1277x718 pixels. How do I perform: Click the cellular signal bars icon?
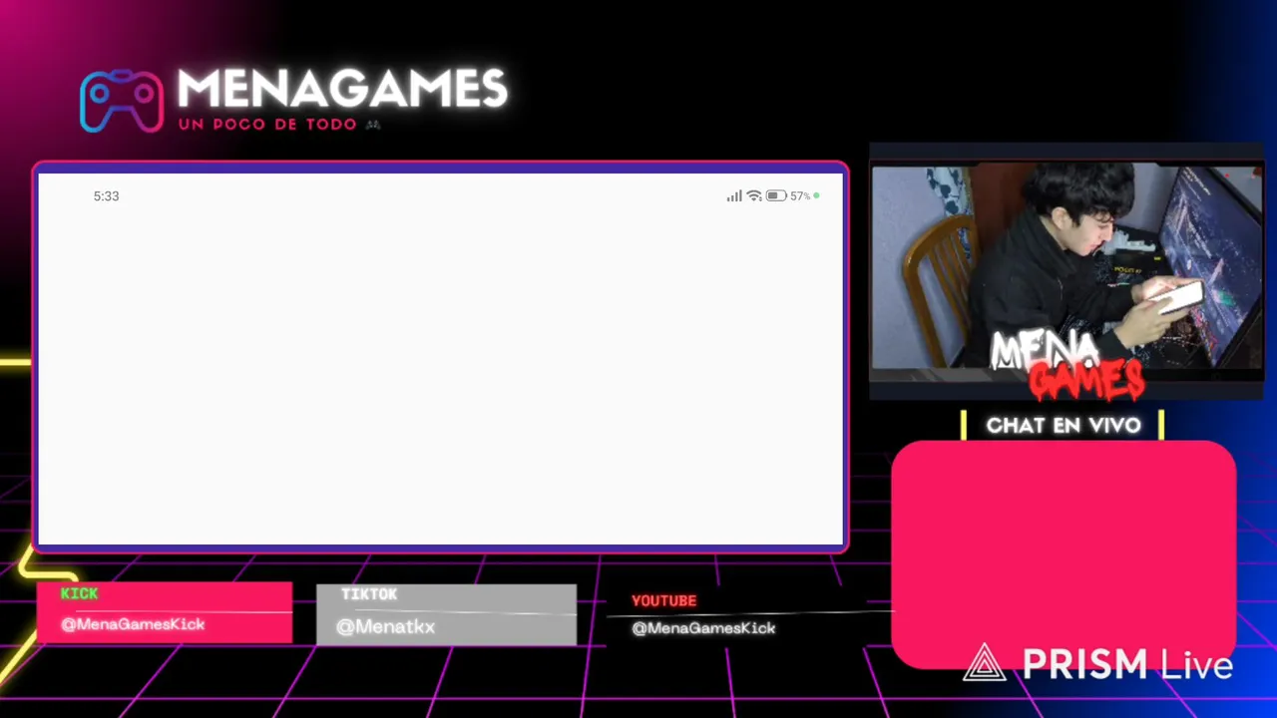coord(734,196)
